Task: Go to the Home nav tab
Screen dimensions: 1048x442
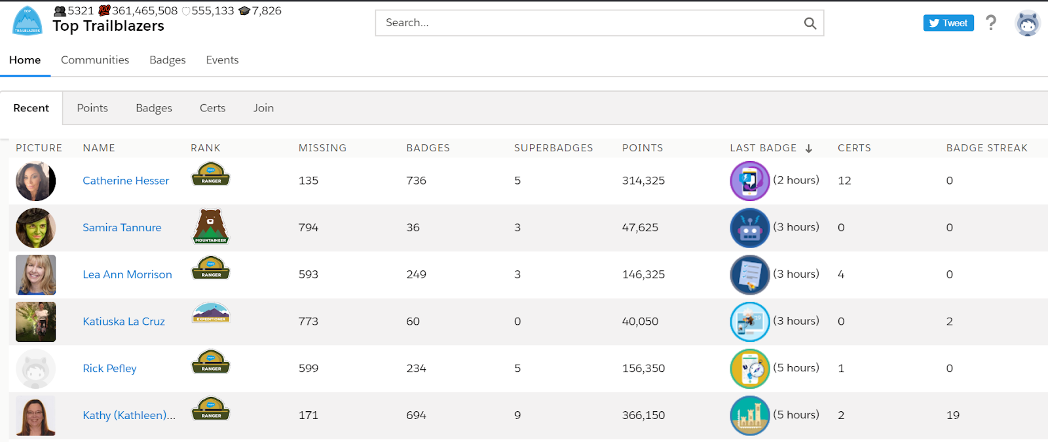Action: tap(25, 60)
